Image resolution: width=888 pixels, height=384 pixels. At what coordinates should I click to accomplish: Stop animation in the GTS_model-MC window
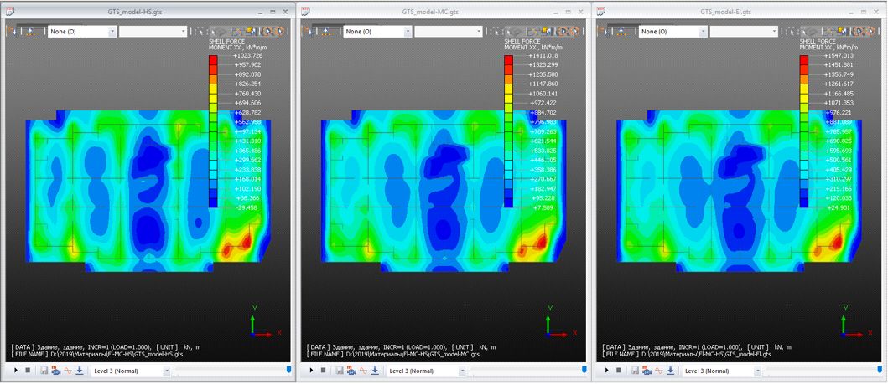[x=324, y=371]
